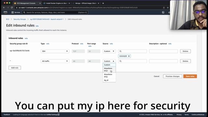Open the All traffic type dropdown
The width and height of the screenshot is (208, 117).
pyautogui.click(x=55, y=61)
